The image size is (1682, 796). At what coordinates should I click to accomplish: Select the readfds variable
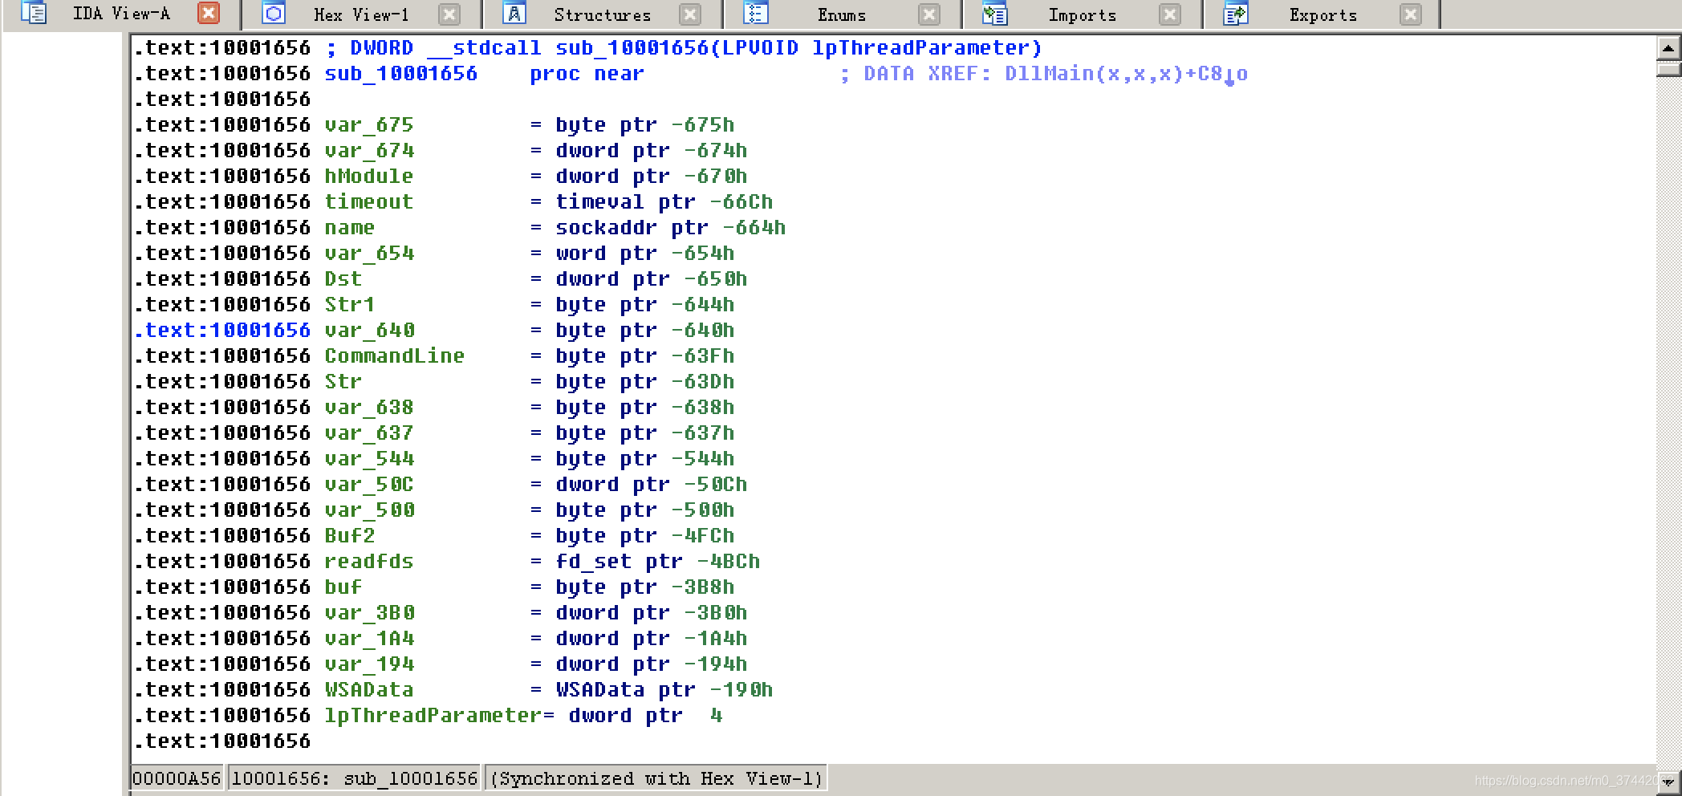(x=369, y=562)
